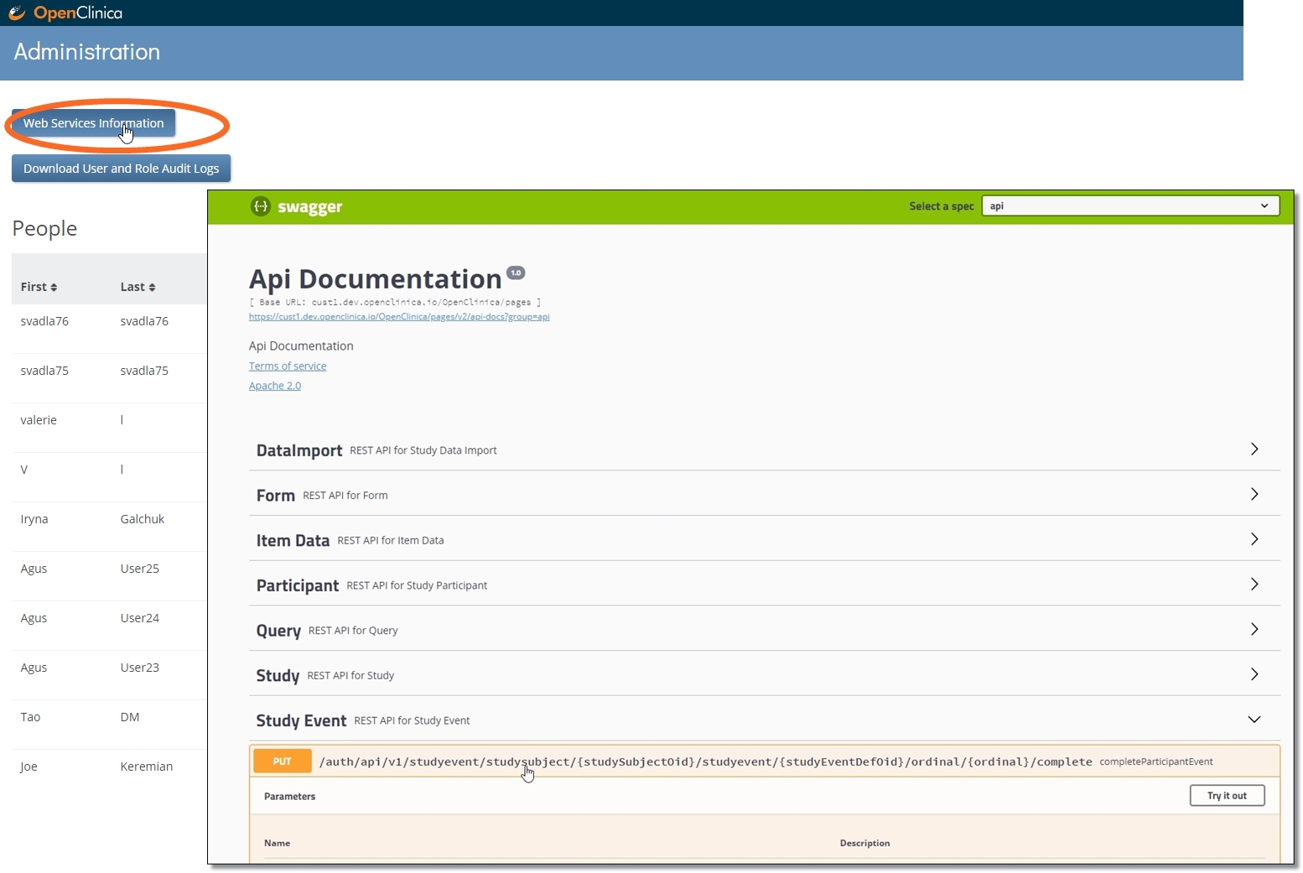Click REST API for Study Data Import description

[423, 451]
